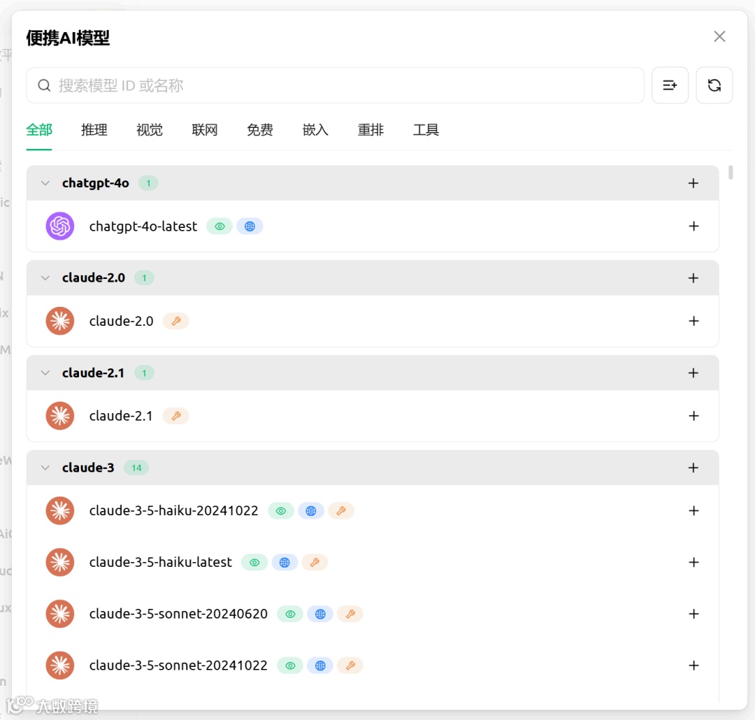Image resolution: width=755 pixels, height=720 pixels.
Task: Click vision eye tag on claude-3-5-haiku-20241022
Action: tap(281, 510)
